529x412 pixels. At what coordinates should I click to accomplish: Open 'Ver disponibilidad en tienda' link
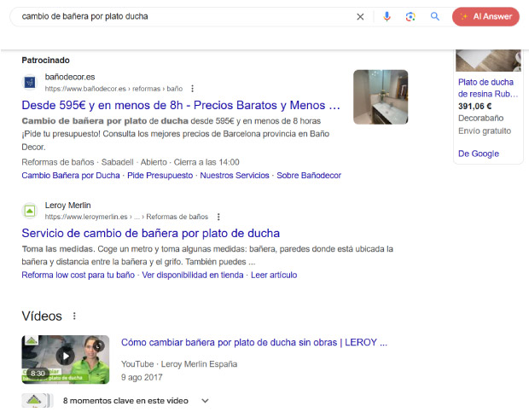(193, 276)
